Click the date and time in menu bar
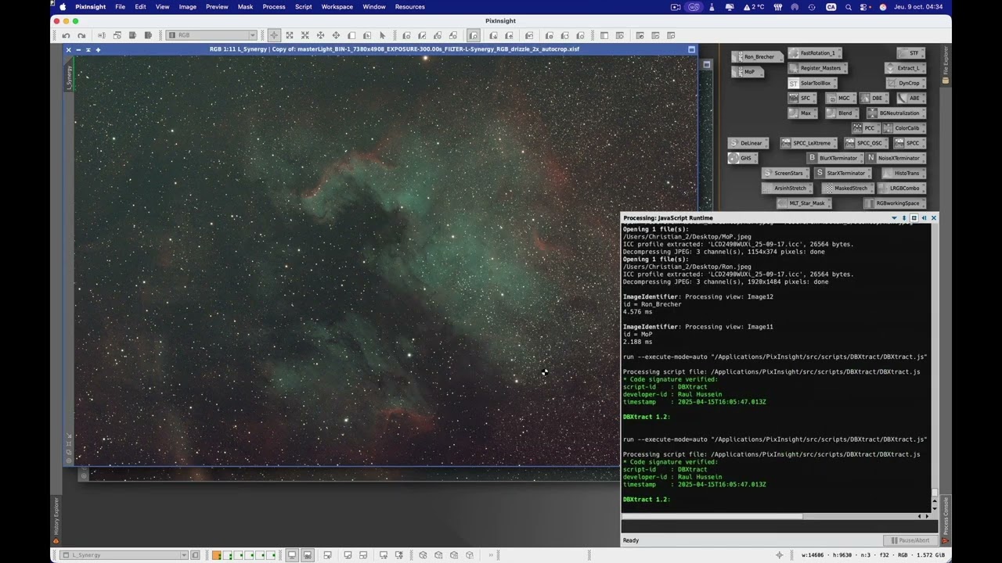This screenshot has height=563, width=1002. pyautogui.click(x=919, y=7)
